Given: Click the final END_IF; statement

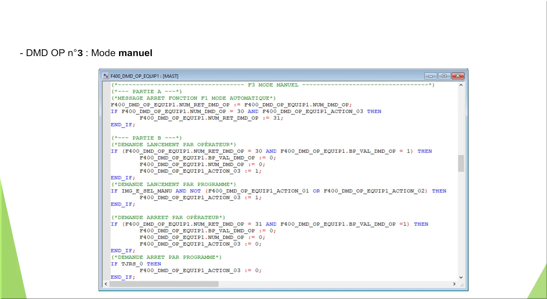Looking at the screenshot, I should (123, 277).
